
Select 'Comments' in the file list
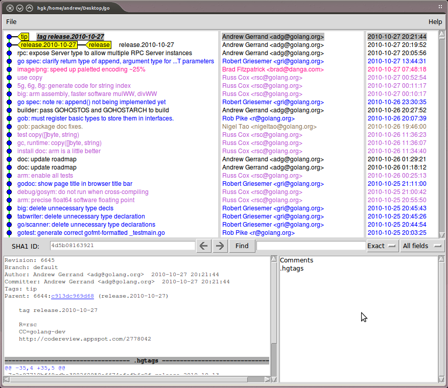pyautogui.click(x=296, y=260)
